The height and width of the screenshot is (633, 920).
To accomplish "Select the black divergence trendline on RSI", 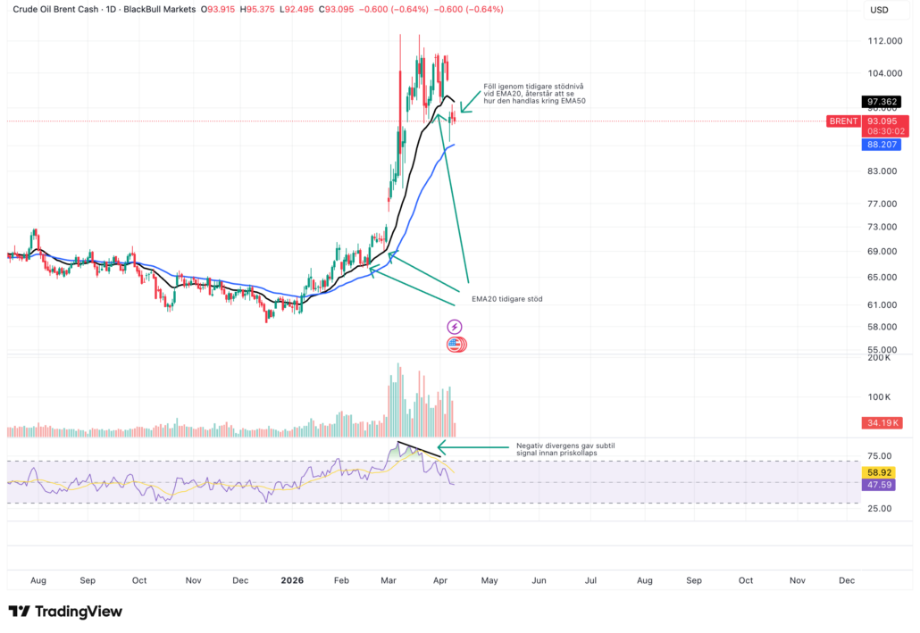I will [419, 449].
